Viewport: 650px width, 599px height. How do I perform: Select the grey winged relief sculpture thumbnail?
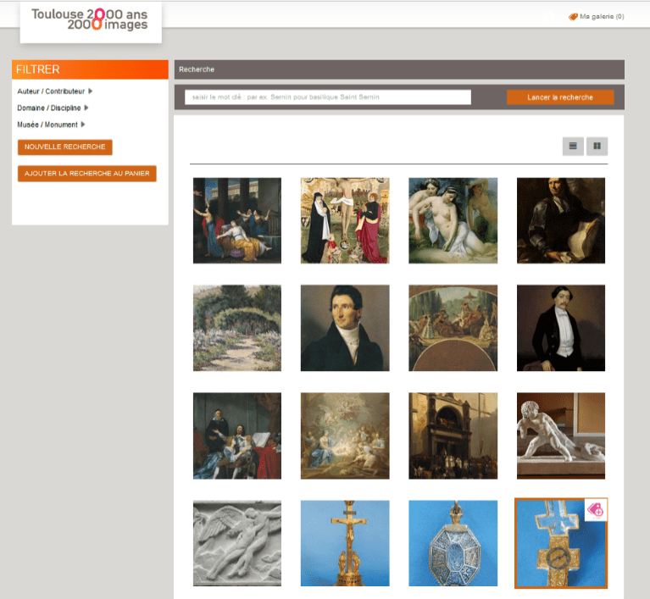237,543
